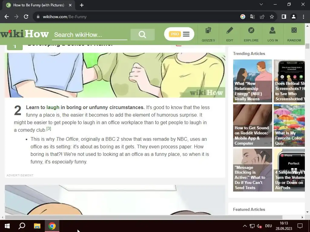Click the vertical scrollbar thumb
The width and height of the screenshot is (310, 232).
[x=307, y=46]
